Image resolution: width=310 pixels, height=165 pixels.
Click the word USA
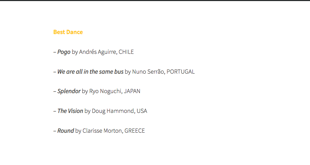click(142, 111)
